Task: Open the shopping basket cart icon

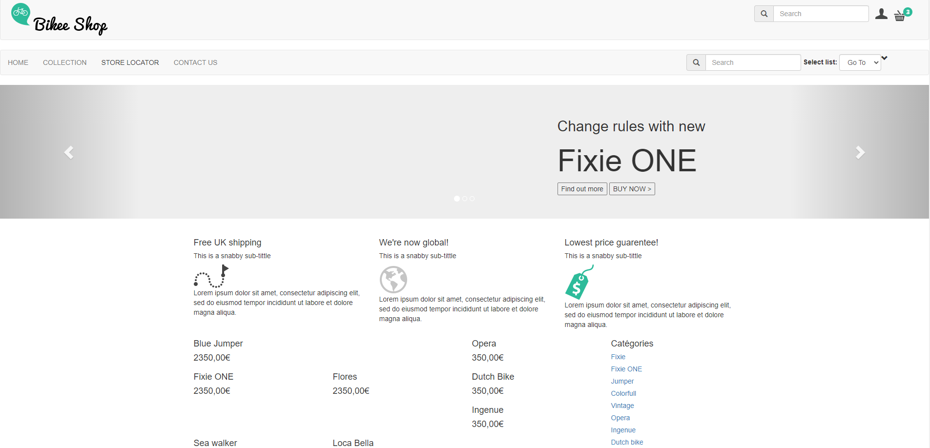Action: point(900,16)
